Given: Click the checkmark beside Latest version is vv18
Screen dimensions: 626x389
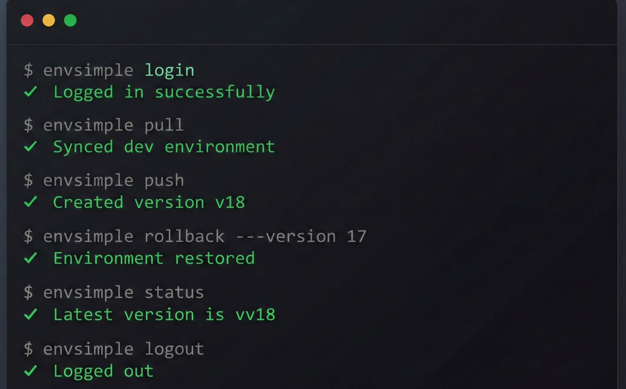Looking at the screenshot, I should [x=30, y=314].
